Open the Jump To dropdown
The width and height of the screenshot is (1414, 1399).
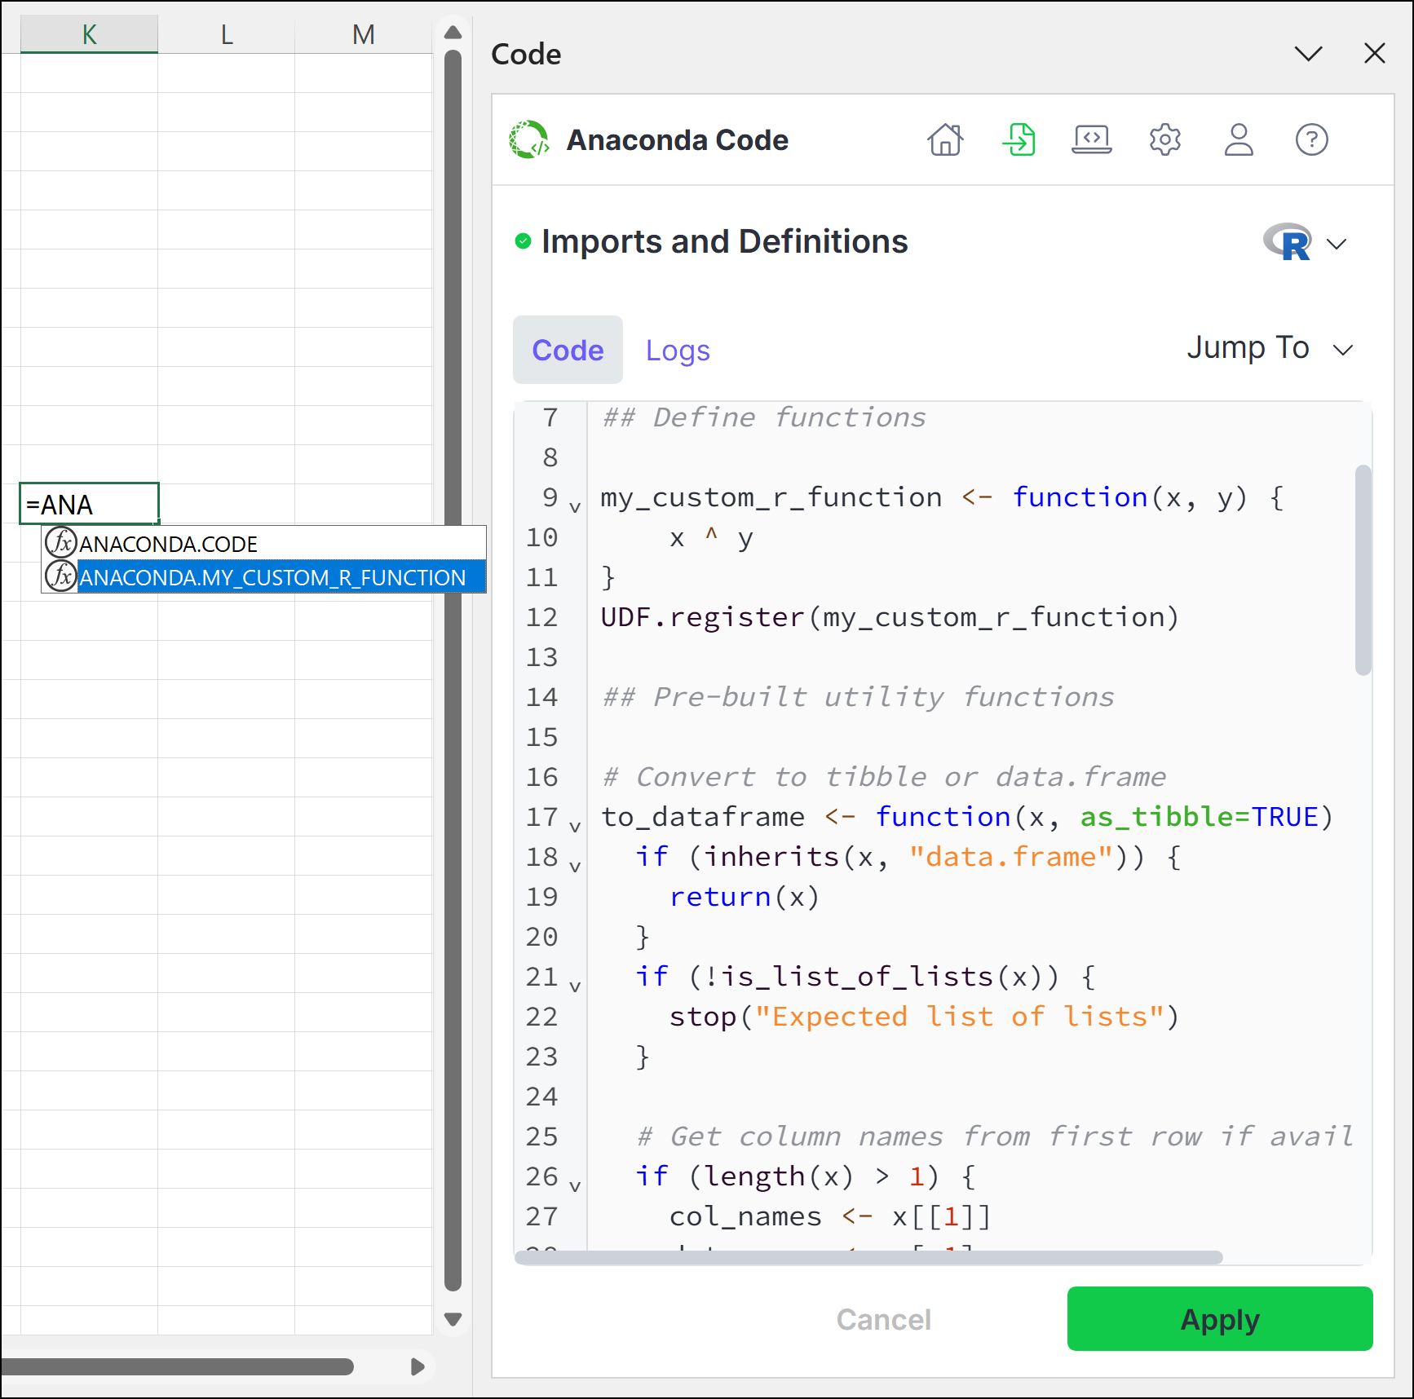pos(1270,348)
